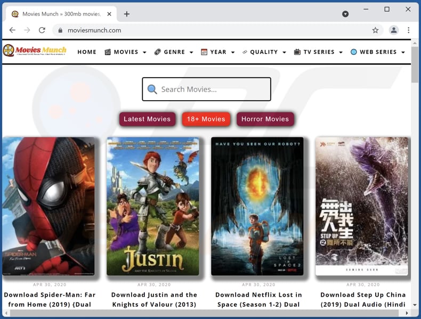The height and width of the screenshot is (319, 421).
Task: Click the vertical scrollbar thumb
Action: (415, 64)
